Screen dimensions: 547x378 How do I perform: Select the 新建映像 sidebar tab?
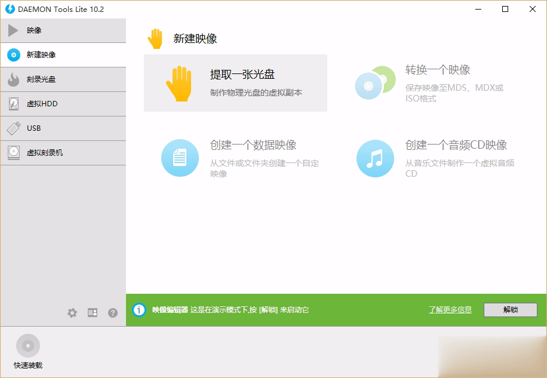[63, 55]
